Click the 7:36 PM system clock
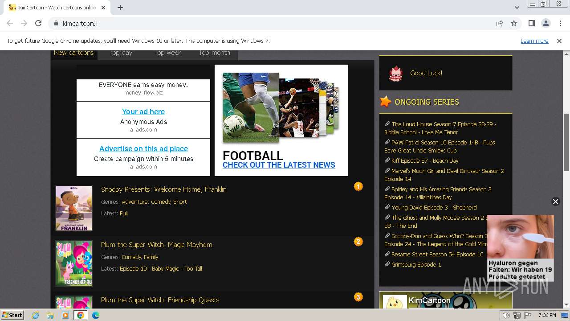The image size is (570, 321). pyautogui.click(x=547, y=315)
